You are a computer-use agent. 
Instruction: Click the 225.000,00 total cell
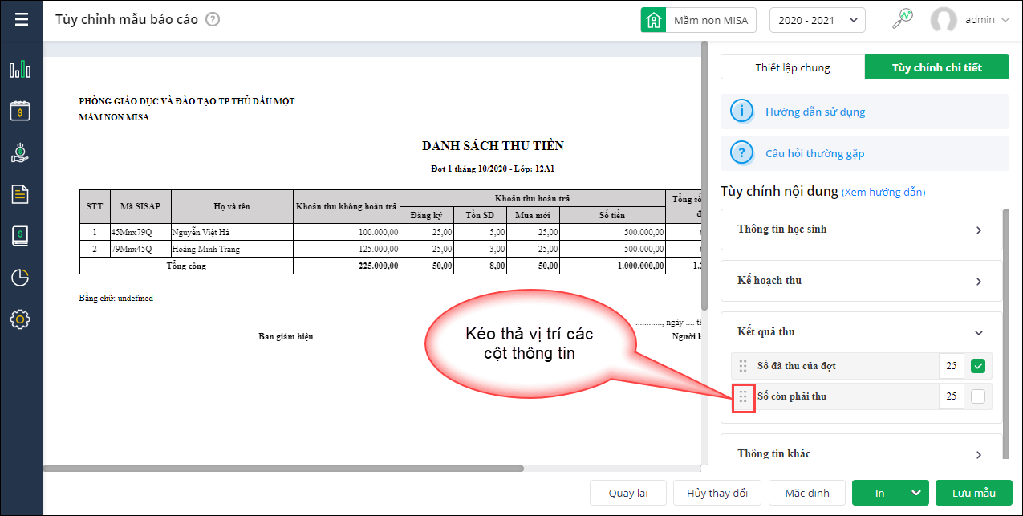(347, 266)
